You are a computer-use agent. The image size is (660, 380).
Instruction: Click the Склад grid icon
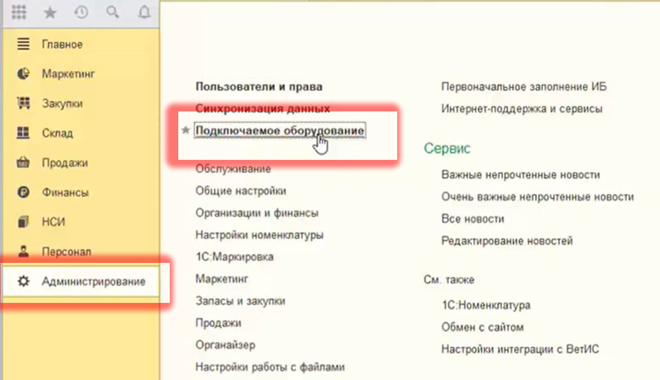[x=23, y=133]
